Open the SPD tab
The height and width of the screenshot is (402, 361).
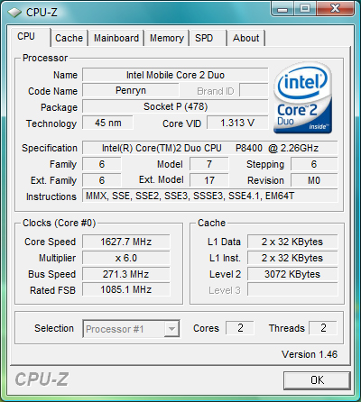pyautogui.click(x=208, y=38)
